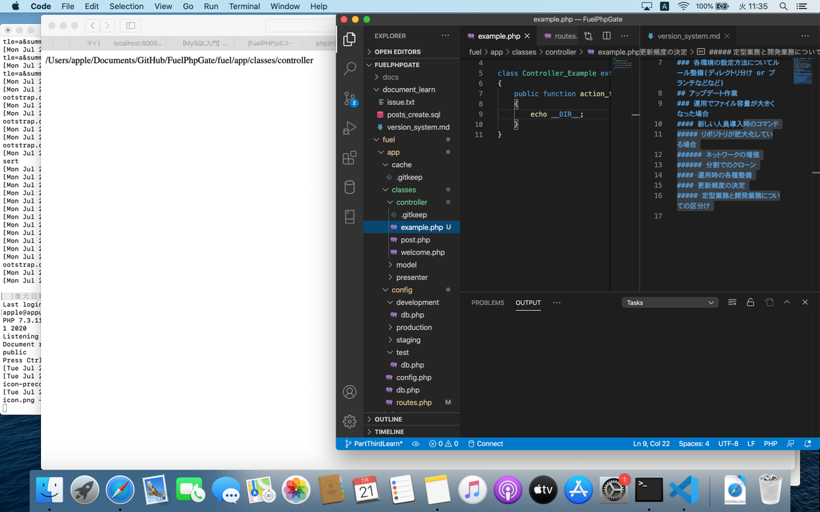This screenshot has width=820, height=512.
Task: Expand the staging folder
Action: pyautogui.click(x=411, y=340)
